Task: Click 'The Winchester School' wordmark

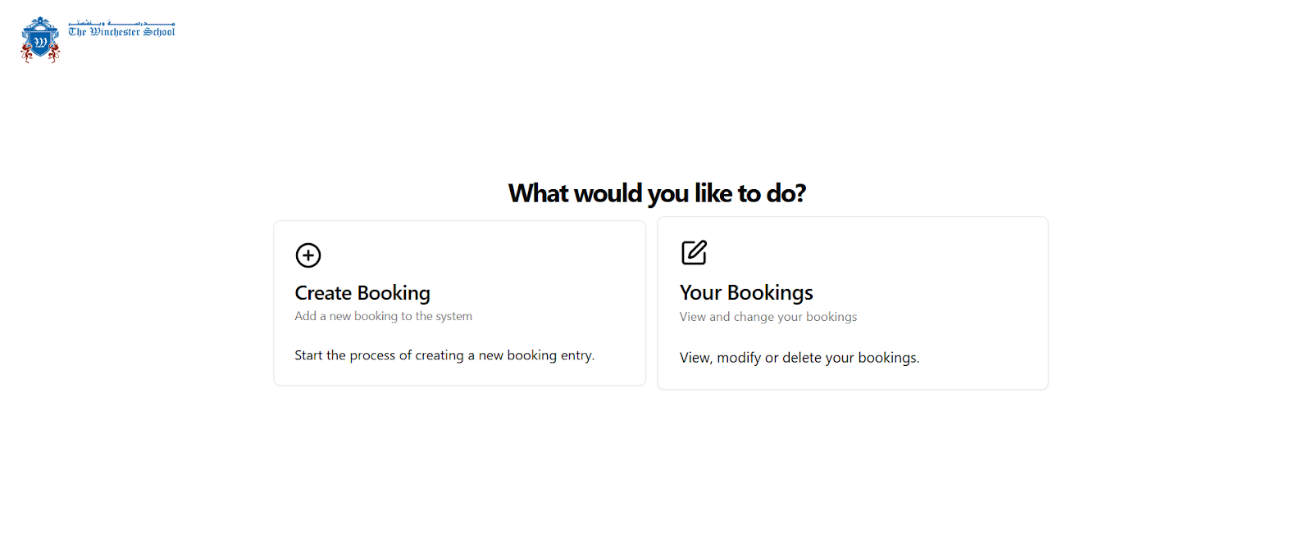Action: [x=121, y=33]
